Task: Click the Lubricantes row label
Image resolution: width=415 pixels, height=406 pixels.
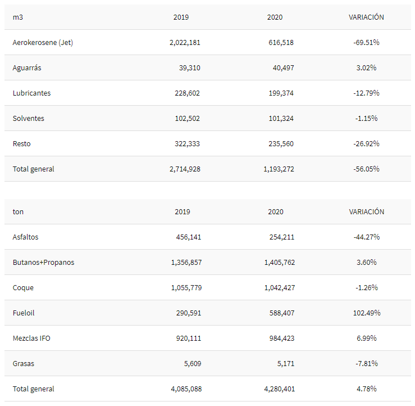Action: pyautogui.click(x=31, y=93)
